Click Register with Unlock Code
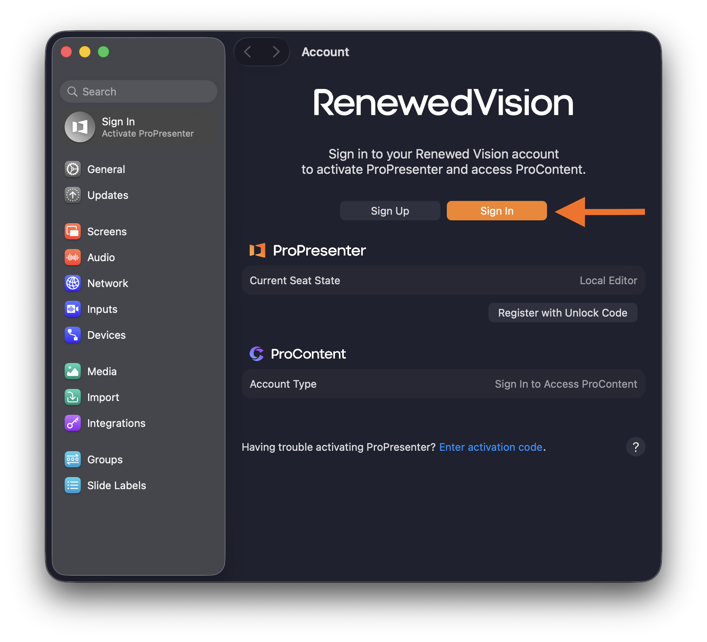This screenshot has width=707, height=642. tap(562, 313)
